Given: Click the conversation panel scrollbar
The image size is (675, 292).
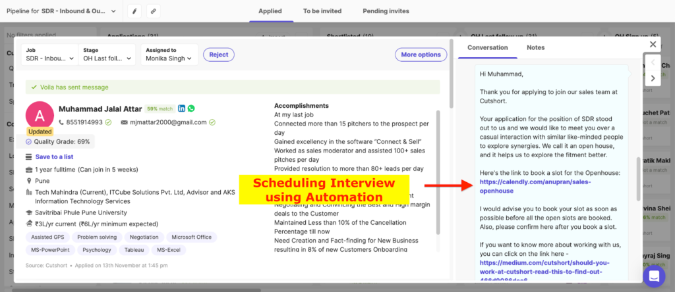Looking at the screenshot, I should click(638, 179).
